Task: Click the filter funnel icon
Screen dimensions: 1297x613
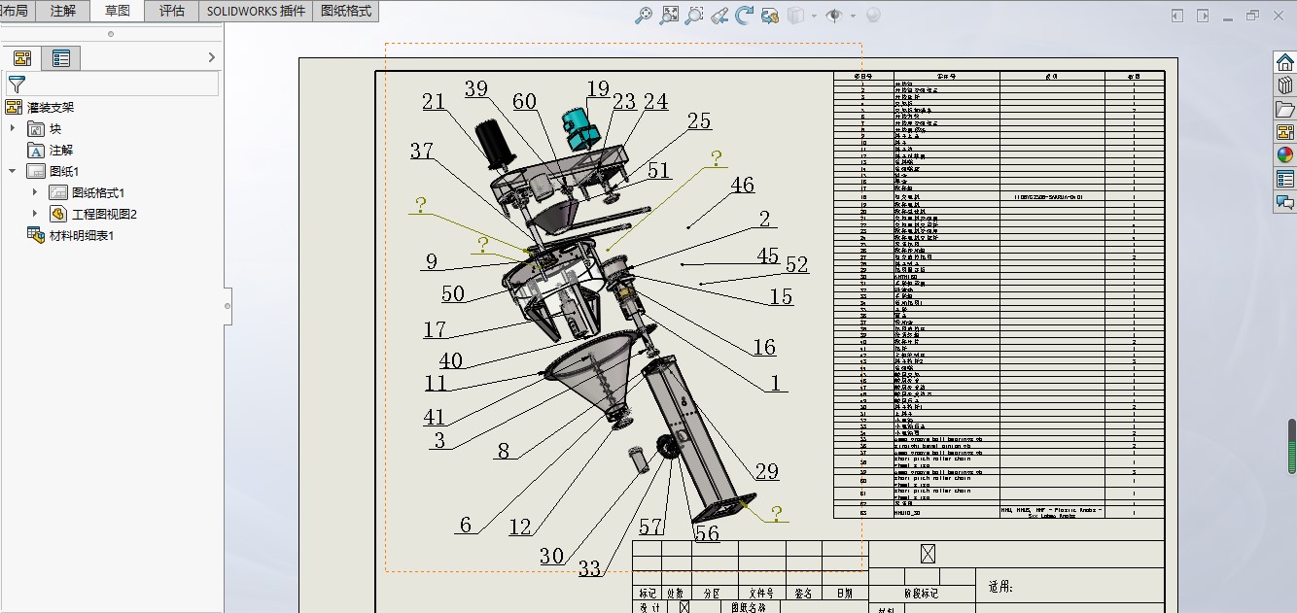Action: (17, 85)
